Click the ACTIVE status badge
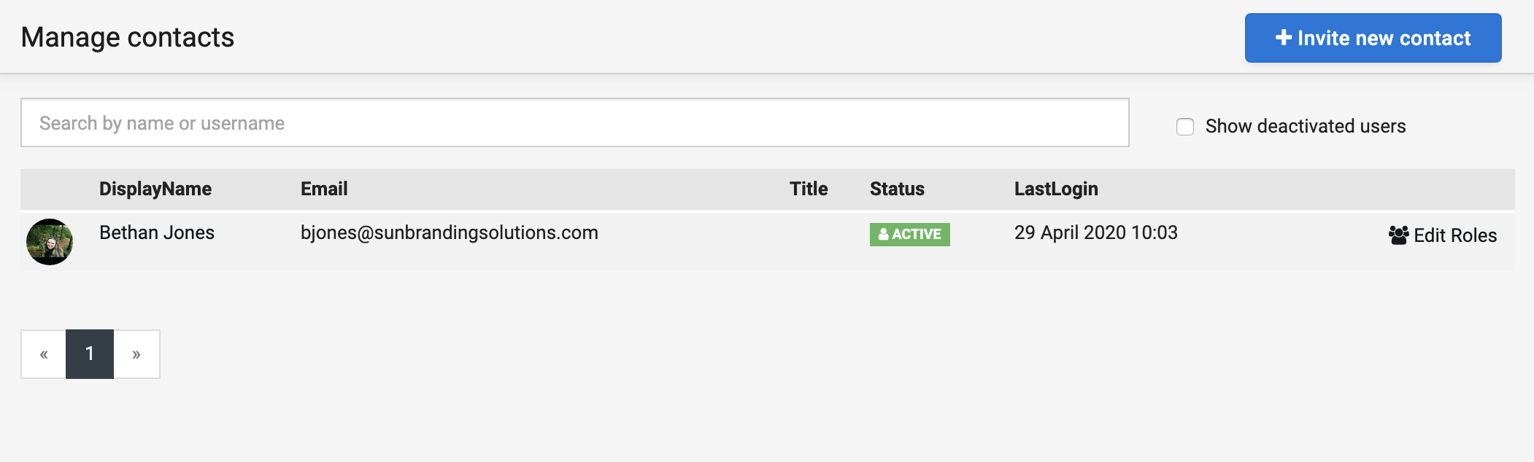 910,235
